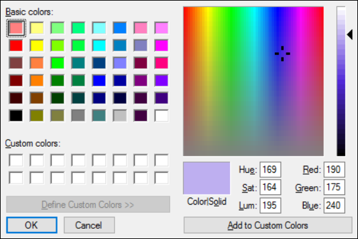Select the olive swatch next to black
The height and width of the screenshot is (239, 358).
tap(37, 115)
